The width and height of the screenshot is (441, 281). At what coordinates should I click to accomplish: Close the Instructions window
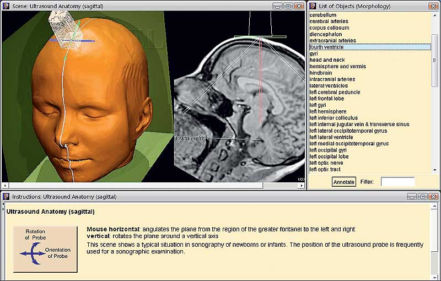[433, 196]
